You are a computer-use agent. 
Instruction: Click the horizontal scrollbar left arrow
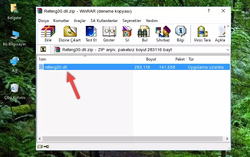point(40,139)
